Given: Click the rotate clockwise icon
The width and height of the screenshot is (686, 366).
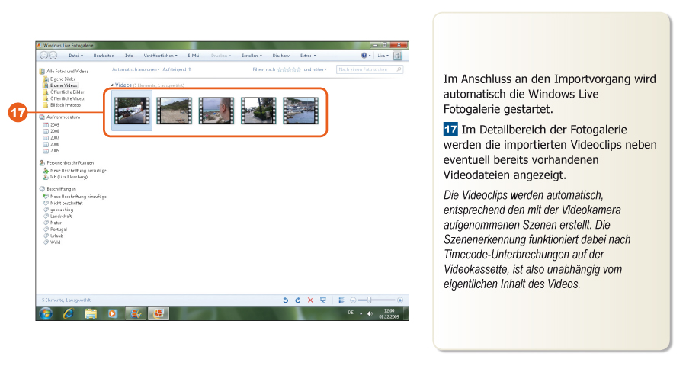Looking at the screenshot, I should [297, 300].
